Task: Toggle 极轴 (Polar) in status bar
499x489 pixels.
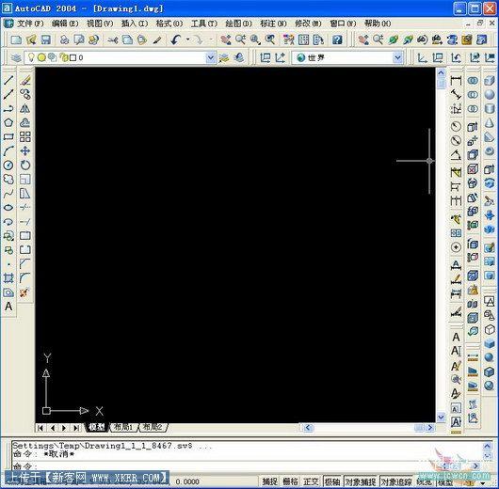Action: (332, 481)
